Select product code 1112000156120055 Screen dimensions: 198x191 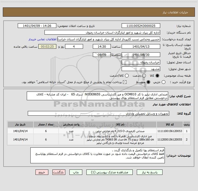170,139
